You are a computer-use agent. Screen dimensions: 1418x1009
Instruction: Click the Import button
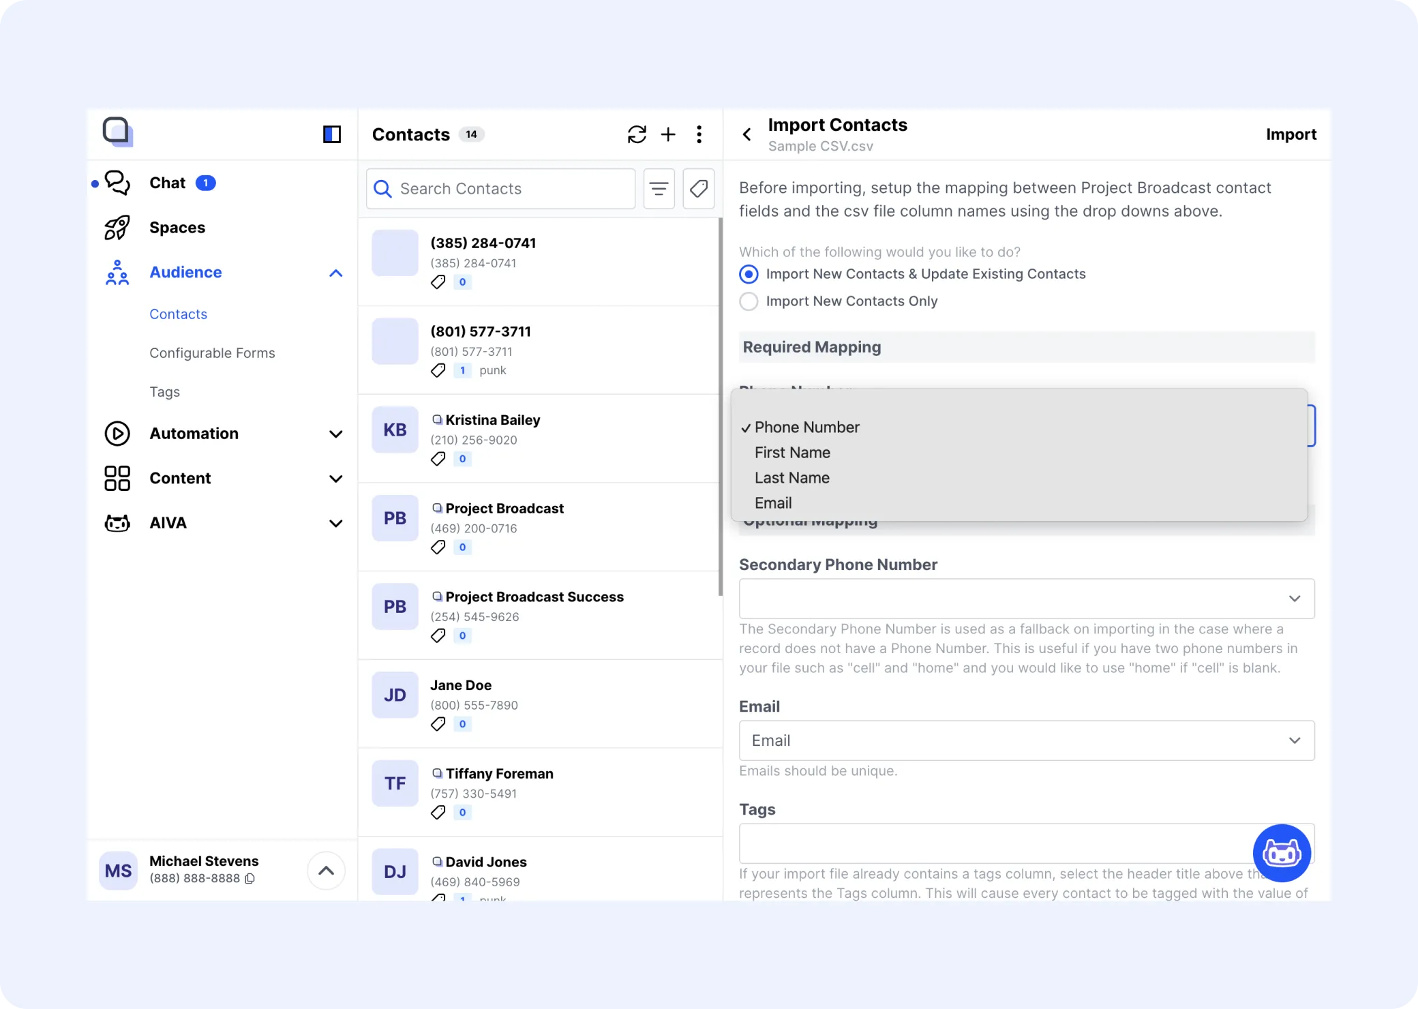pos(1291,134)
